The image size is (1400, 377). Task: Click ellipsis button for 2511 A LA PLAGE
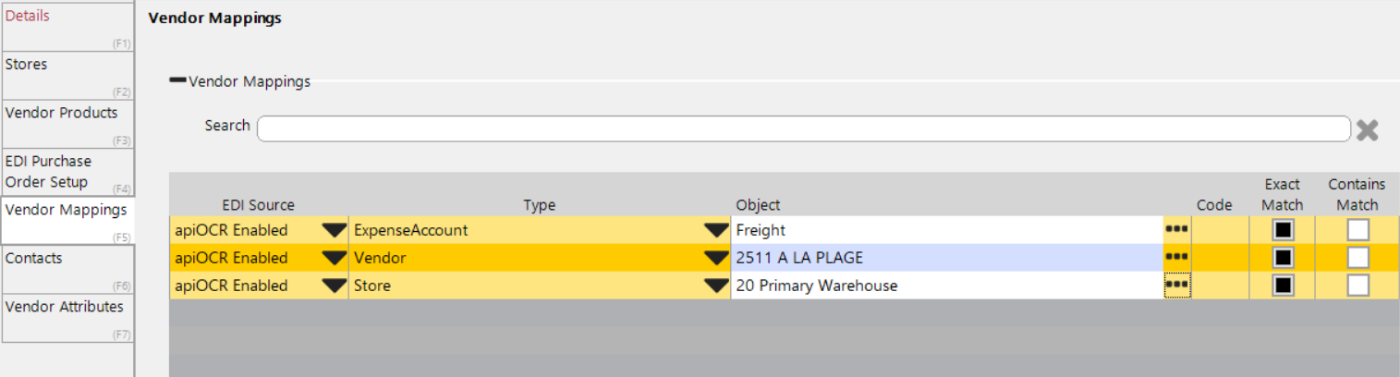pos(1176,257)
